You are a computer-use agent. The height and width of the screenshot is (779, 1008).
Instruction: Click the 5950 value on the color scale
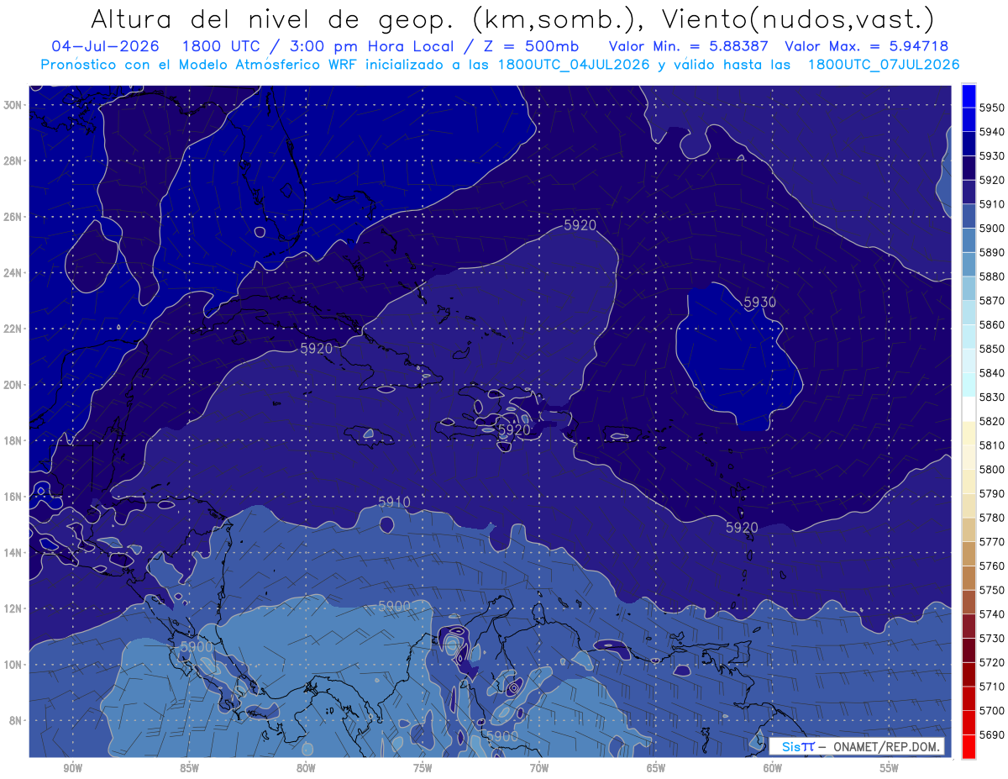click(991, 108)
